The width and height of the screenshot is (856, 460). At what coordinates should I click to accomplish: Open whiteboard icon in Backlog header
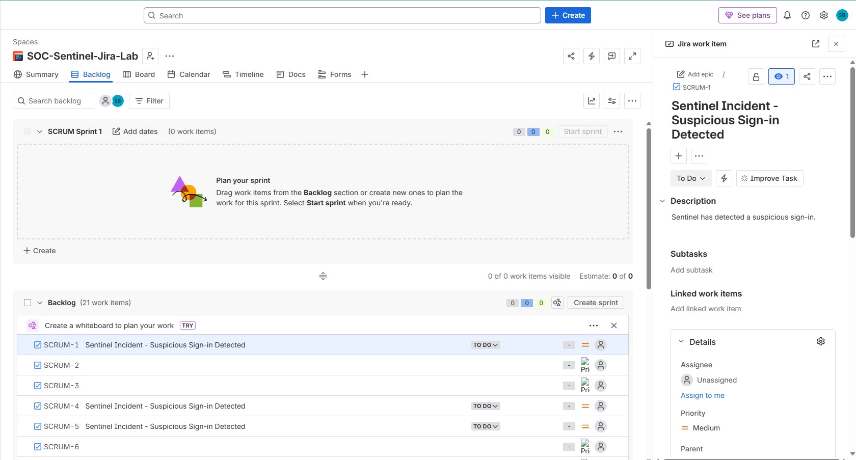[x=557, y=303]
